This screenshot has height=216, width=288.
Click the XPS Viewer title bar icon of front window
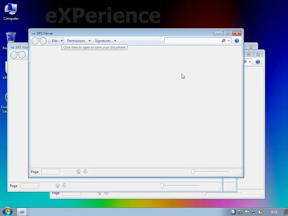(x=33, y=33)
